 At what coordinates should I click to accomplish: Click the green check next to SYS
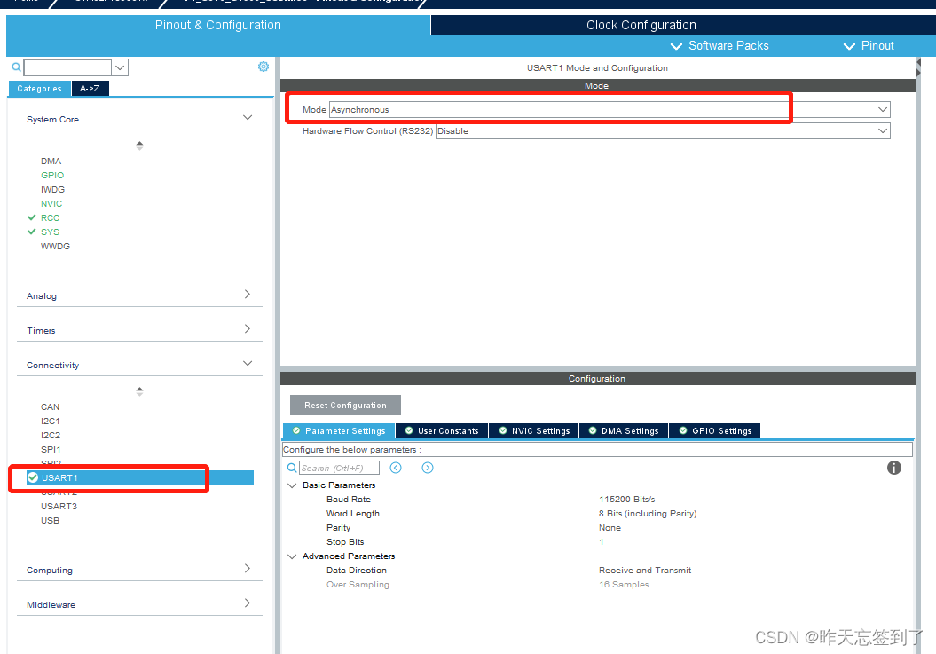click(32, 232)
